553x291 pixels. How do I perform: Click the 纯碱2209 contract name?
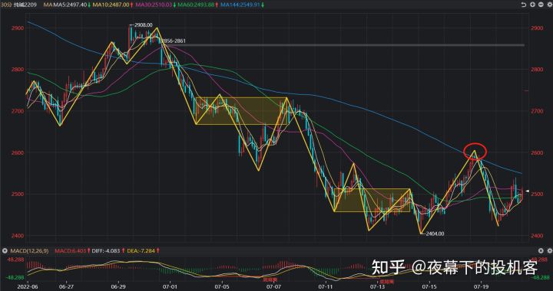(25, 5)
